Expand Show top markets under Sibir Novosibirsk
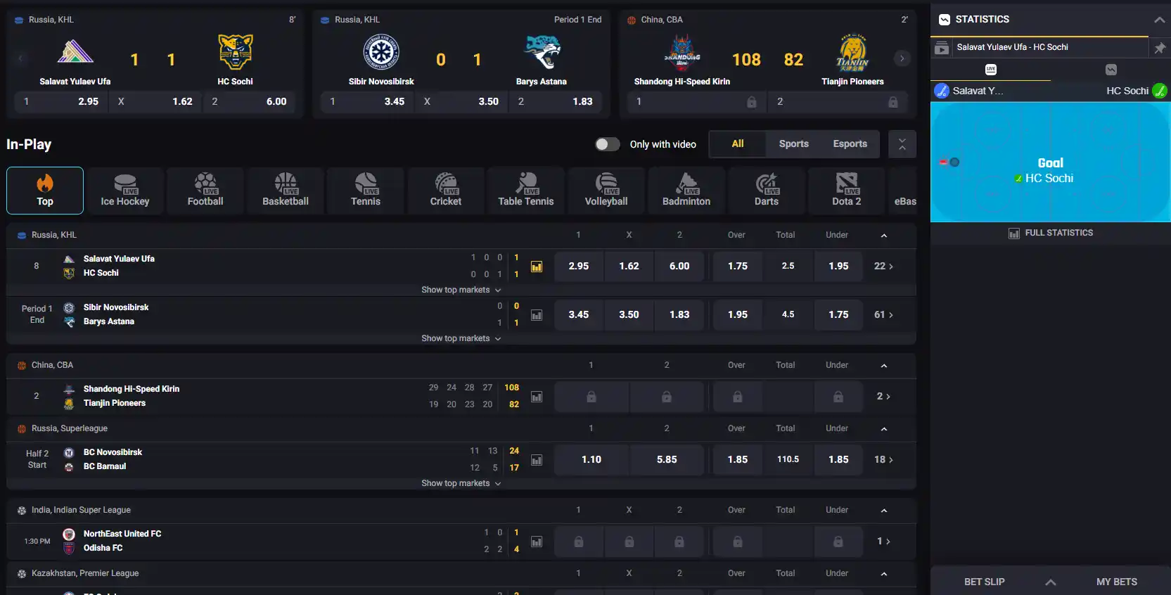The width and height of the screenshot is (1171, 595). (x=461, y=338)
